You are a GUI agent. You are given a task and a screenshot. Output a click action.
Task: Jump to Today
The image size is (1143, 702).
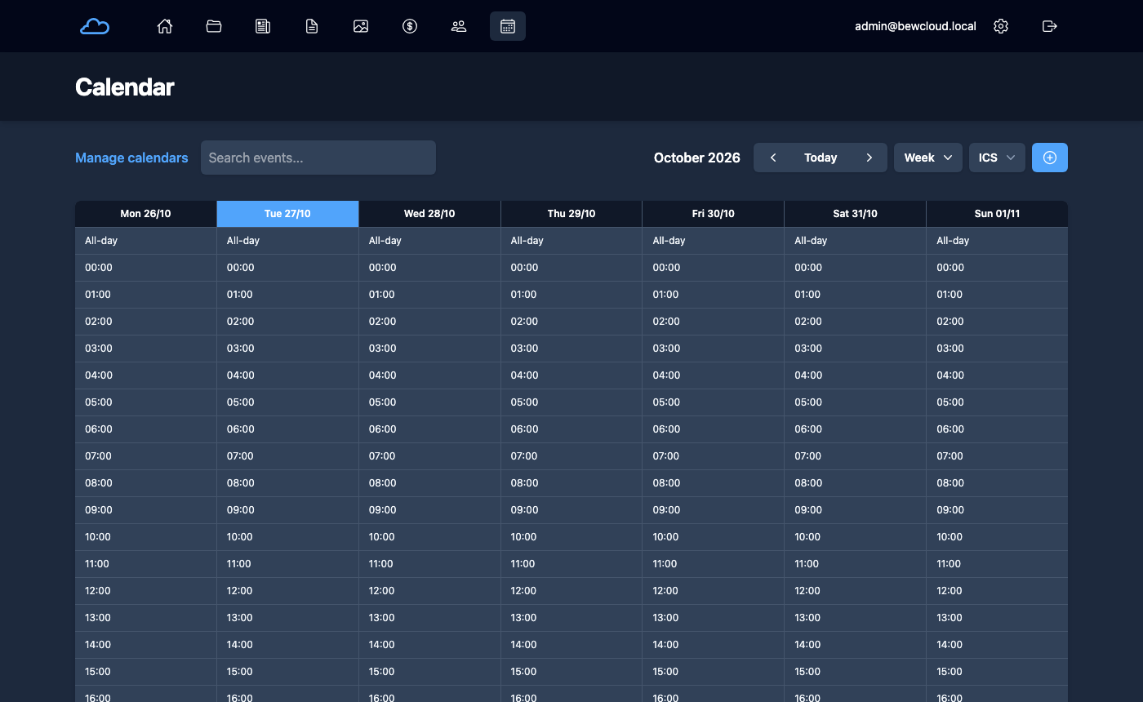[821, 158]
